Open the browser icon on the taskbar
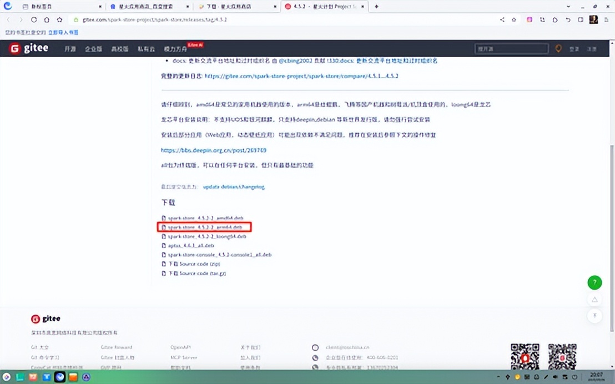This screenshot has height=384, width=615. (59, 377)
